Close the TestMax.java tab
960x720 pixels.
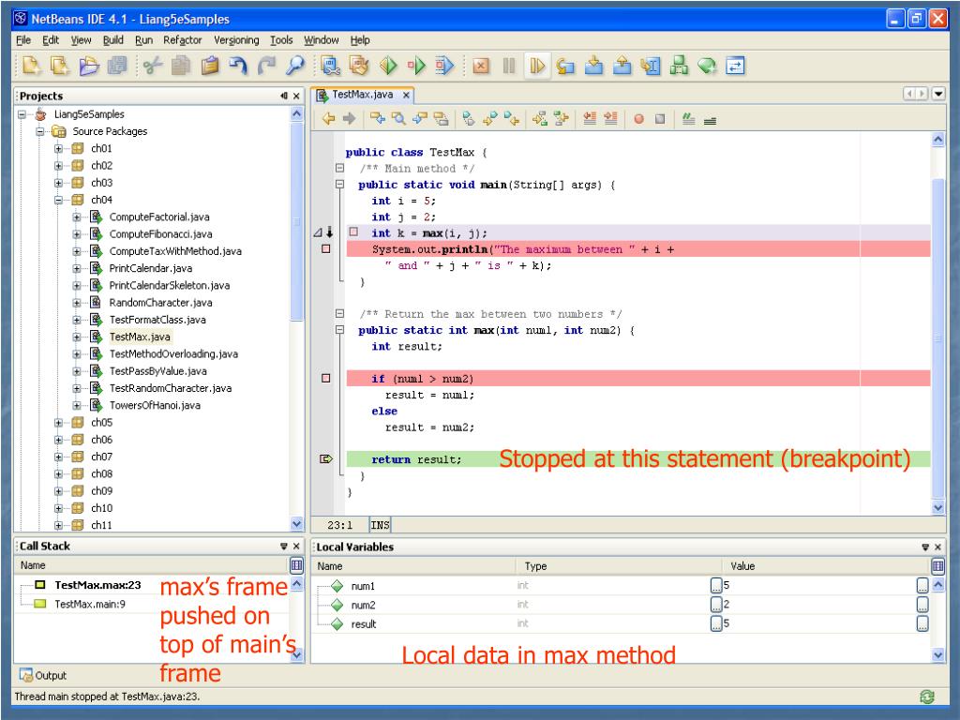tap(405, 96)
